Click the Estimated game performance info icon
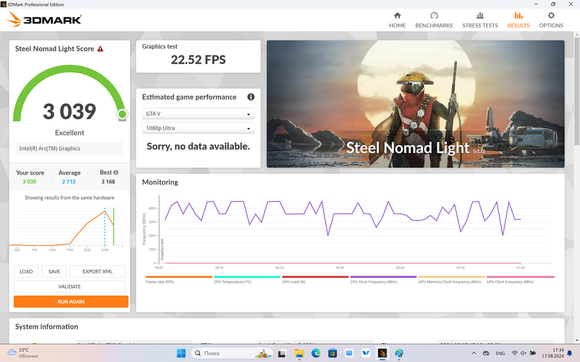The image size is (580, 362). tap(251, 97)
